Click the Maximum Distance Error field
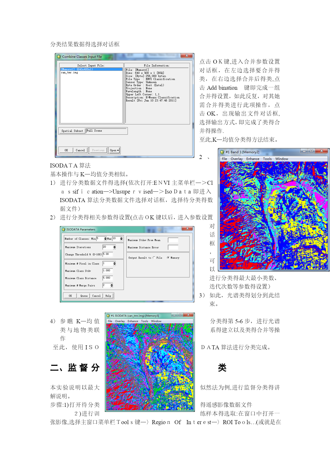 coord(173,247)
